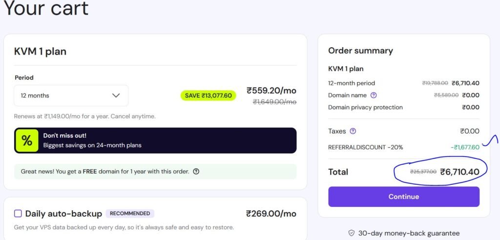Click the 24-month plans savings banner
The width and height of the screenshot is (500, 240).
click(x=155, y=140)
